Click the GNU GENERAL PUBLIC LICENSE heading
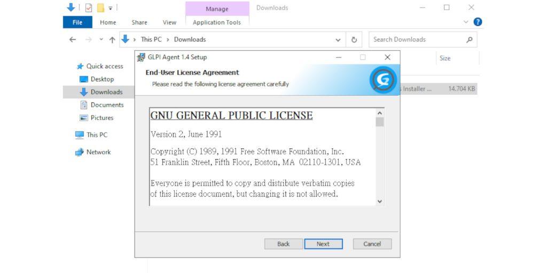 point(231,116)
